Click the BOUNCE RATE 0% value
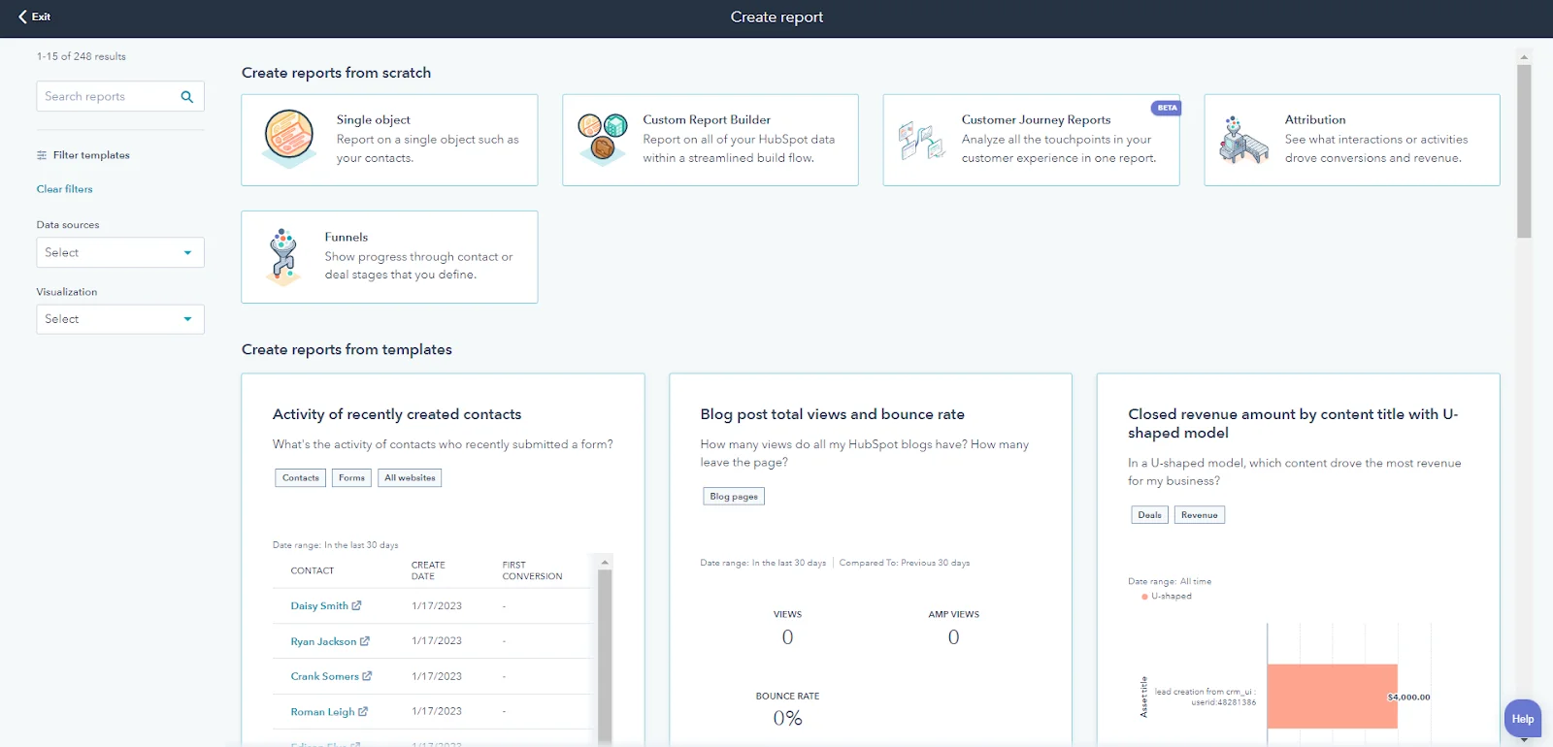The width and height of the screenshot is (1553, 747). [x=787, y=719]
